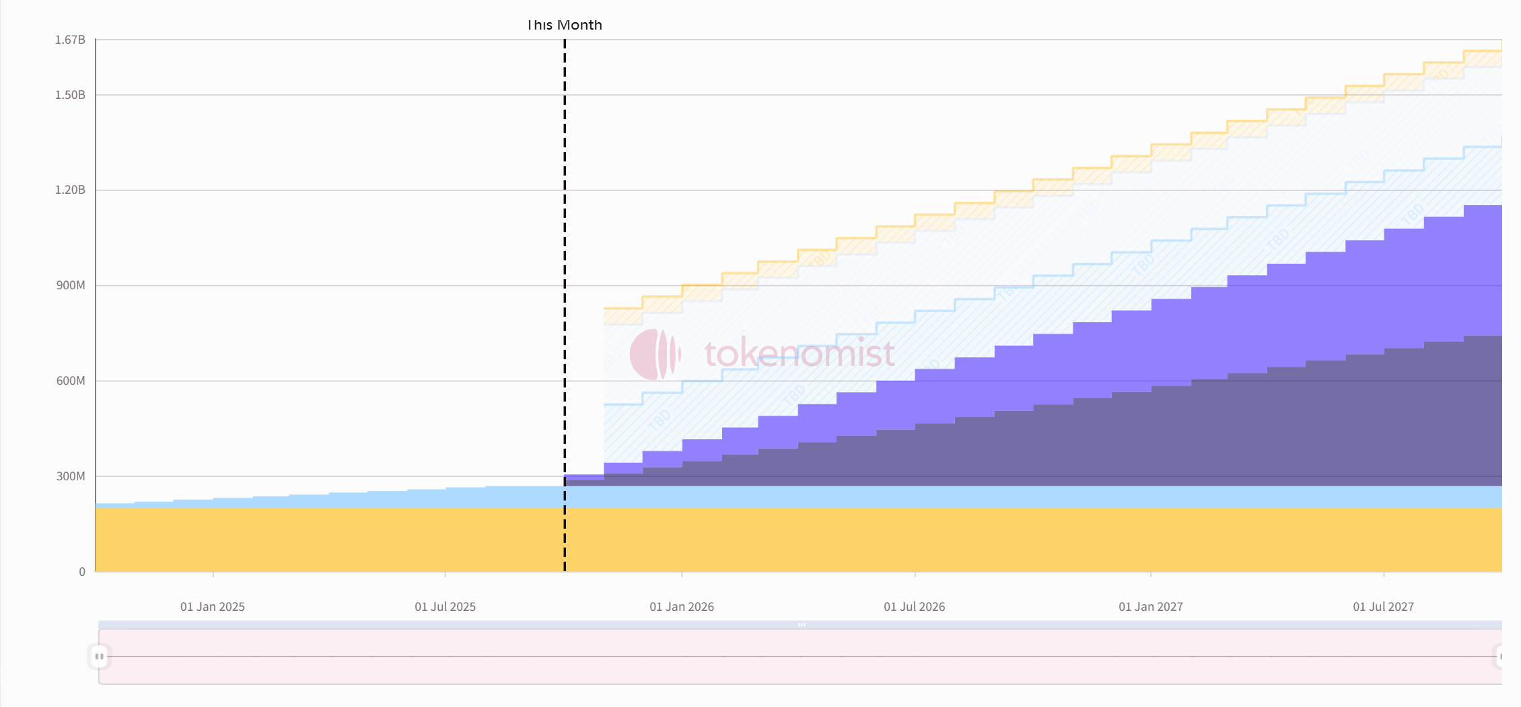
Task: Click the 01 Jan 2025 axis label
Action: (212, 606)
